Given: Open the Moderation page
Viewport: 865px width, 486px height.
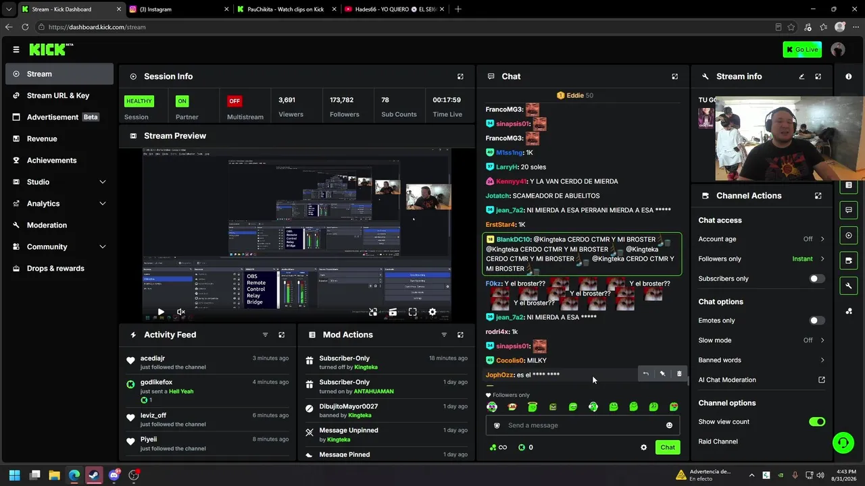Looking at the screenshot, I should (59, 225).
